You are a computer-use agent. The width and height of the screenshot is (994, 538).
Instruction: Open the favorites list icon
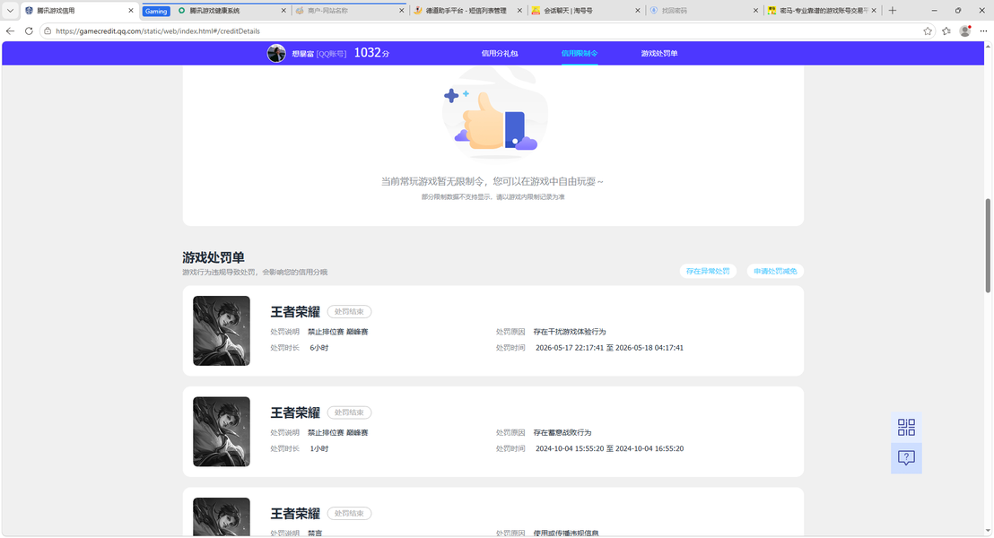(946, 31)
